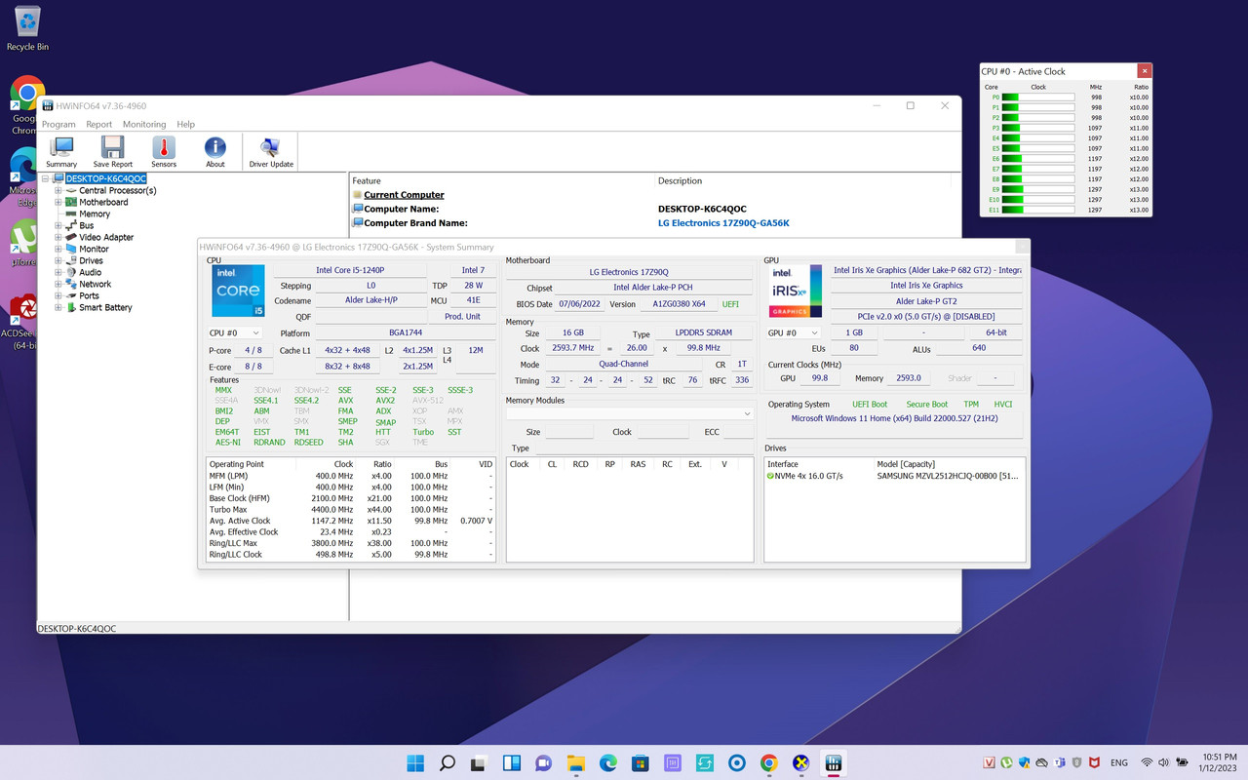This screenshot has height=780, width=1248.
Task: Click the Smart Battery icon in tree
Action: coord(71,307)
